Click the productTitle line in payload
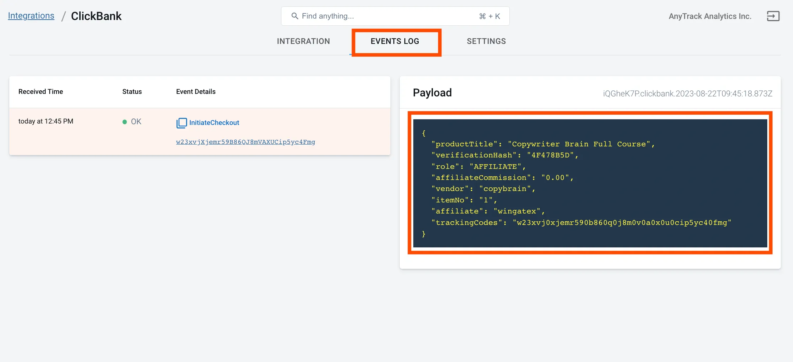Screen dimensions: 793x362 point(543,144)
